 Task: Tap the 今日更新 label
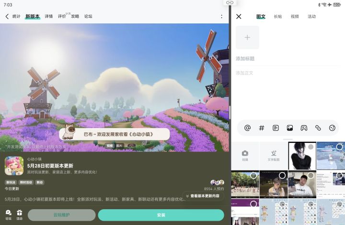[x=12, y=189]
